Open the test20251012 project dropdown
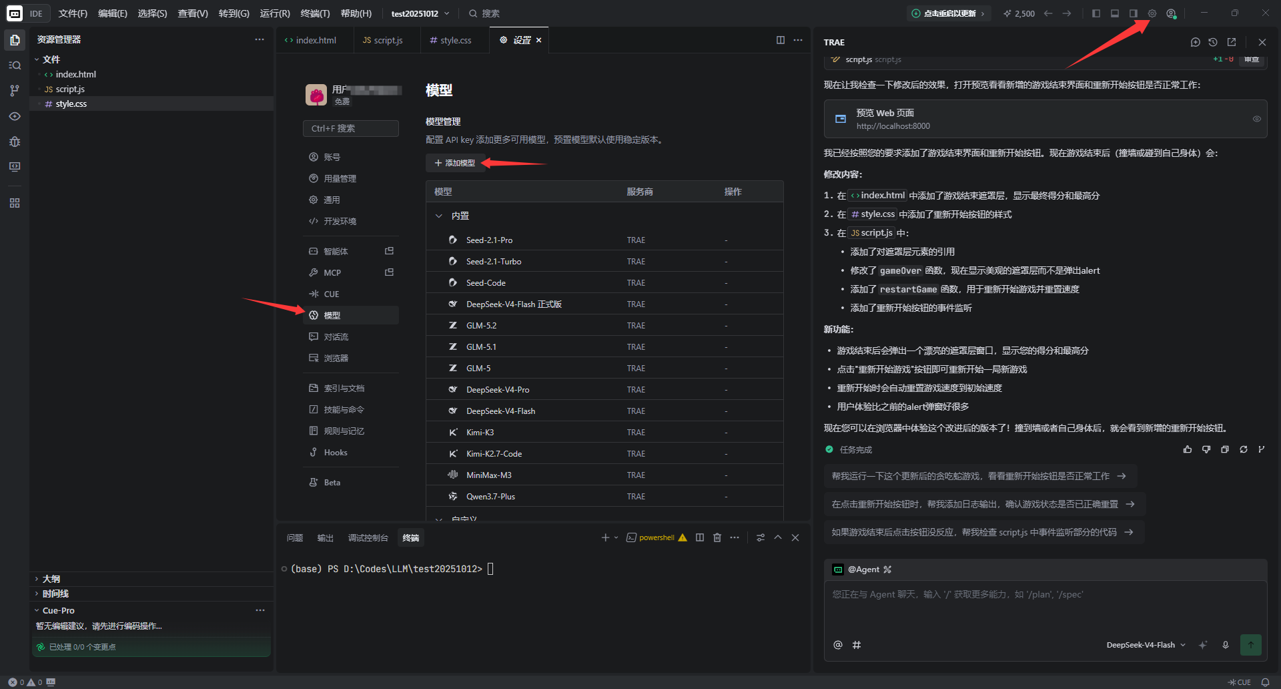 pyautogui.click(x=420, y=13)
